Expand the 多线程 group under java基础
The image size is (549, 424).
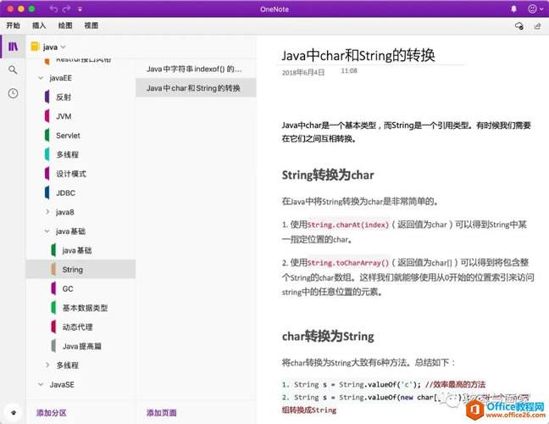47,365
